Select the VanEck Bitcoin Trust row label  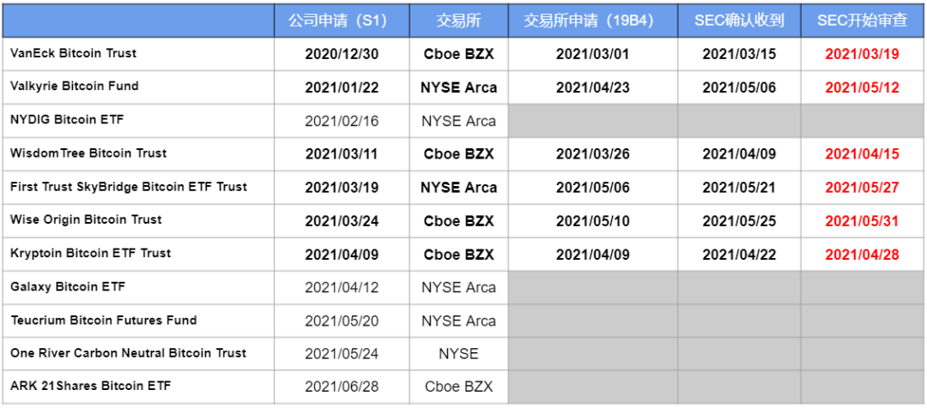coord(73,53)
